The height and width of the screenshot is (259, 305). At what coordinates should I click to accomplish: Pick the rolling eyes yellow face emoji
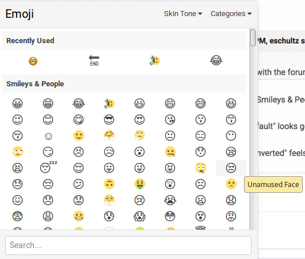18,151
